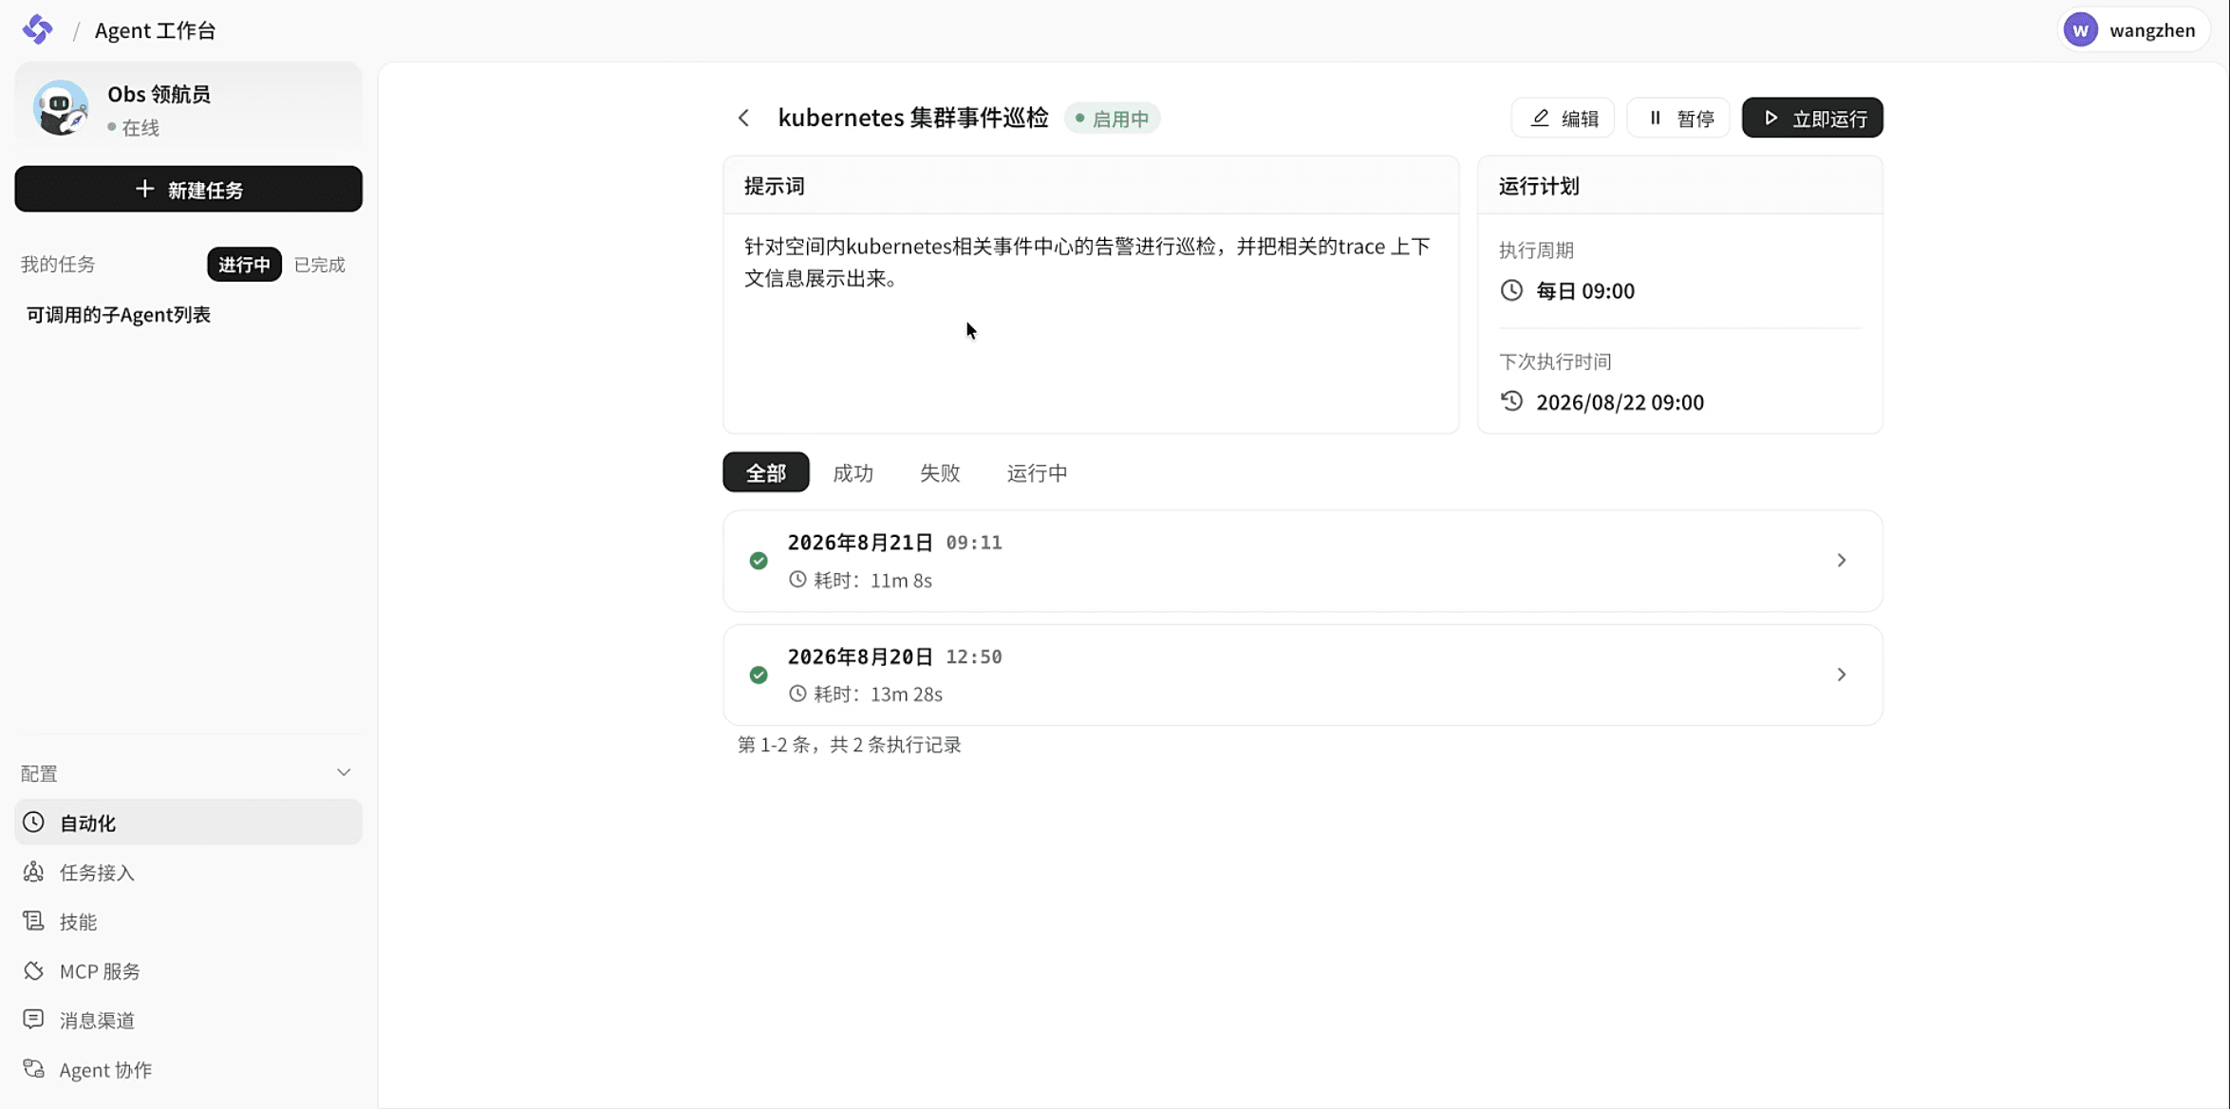Image resolution: width=2230 pixels, height=1109 pixels.
Task: Click the 运行计划 panel heading
Action: click(1539, 186)
